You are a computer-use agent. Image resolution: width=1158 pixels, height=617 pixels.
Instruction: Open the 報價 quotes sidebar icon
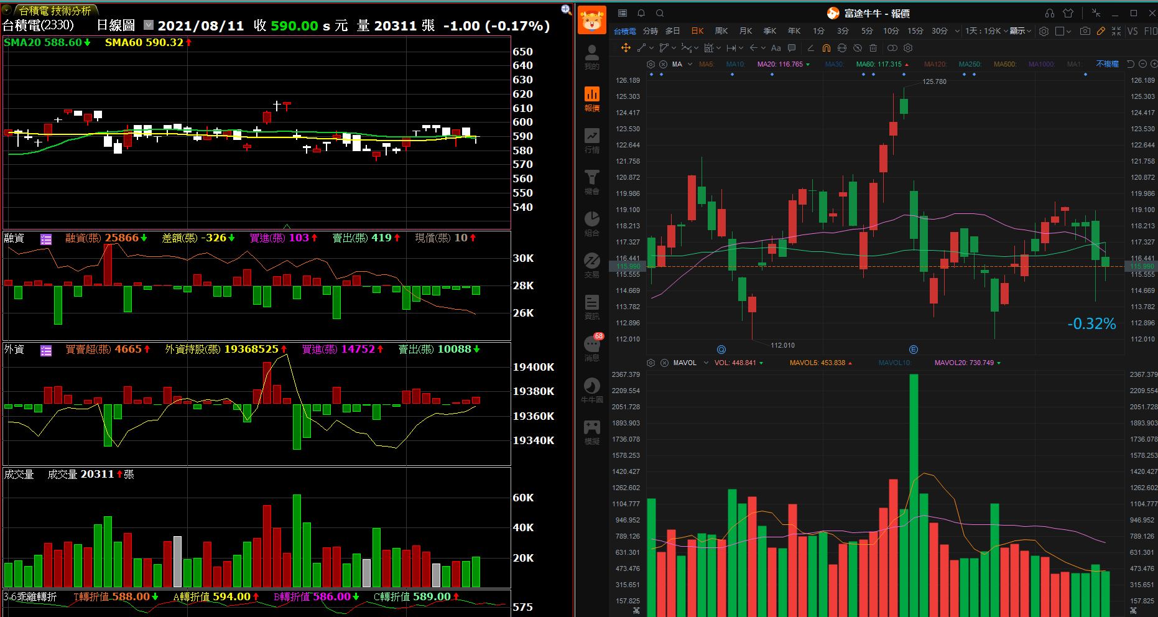tap(592, 99)
